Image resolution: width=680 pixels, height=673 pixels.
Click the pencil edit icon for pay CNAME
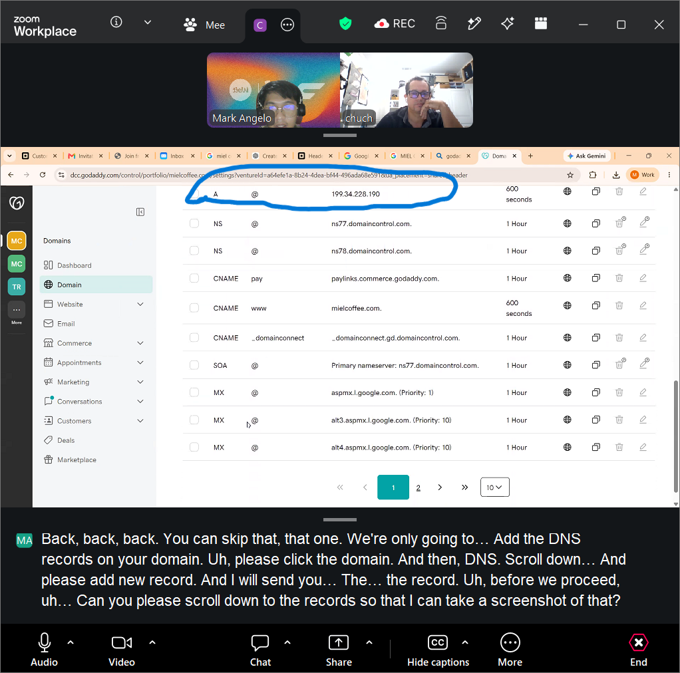[x=643, y=278]
